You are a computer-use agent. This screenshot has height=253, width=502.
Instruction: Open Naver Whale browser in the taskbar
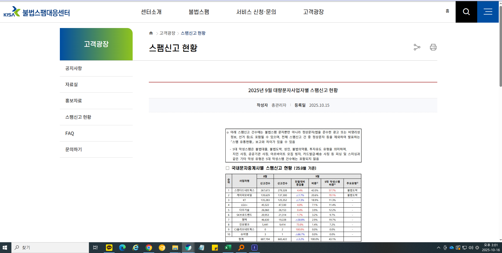(x=188, y=247)
